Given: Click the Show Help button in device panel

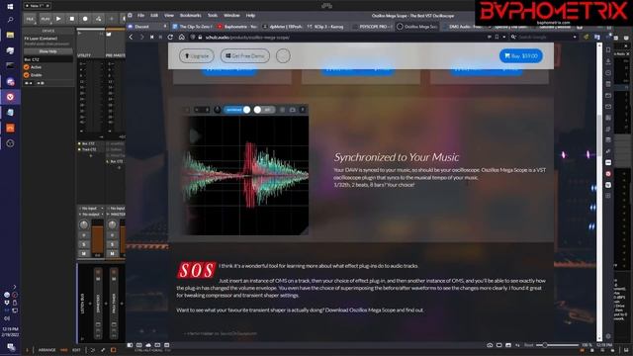Looking at the screenshot, I should pyautogui.click(x=48, y=51).
